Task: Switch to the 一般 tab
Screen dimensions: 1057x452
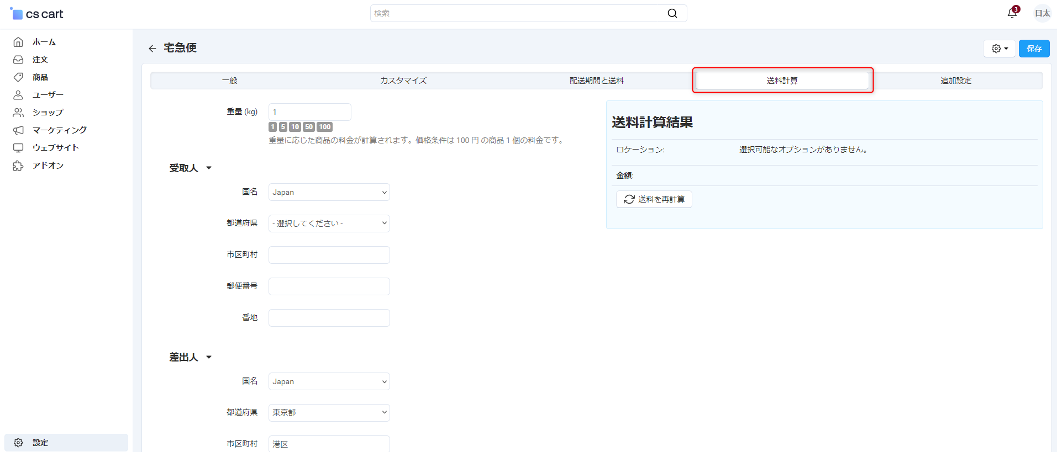Action: click(x=229, y=81)
